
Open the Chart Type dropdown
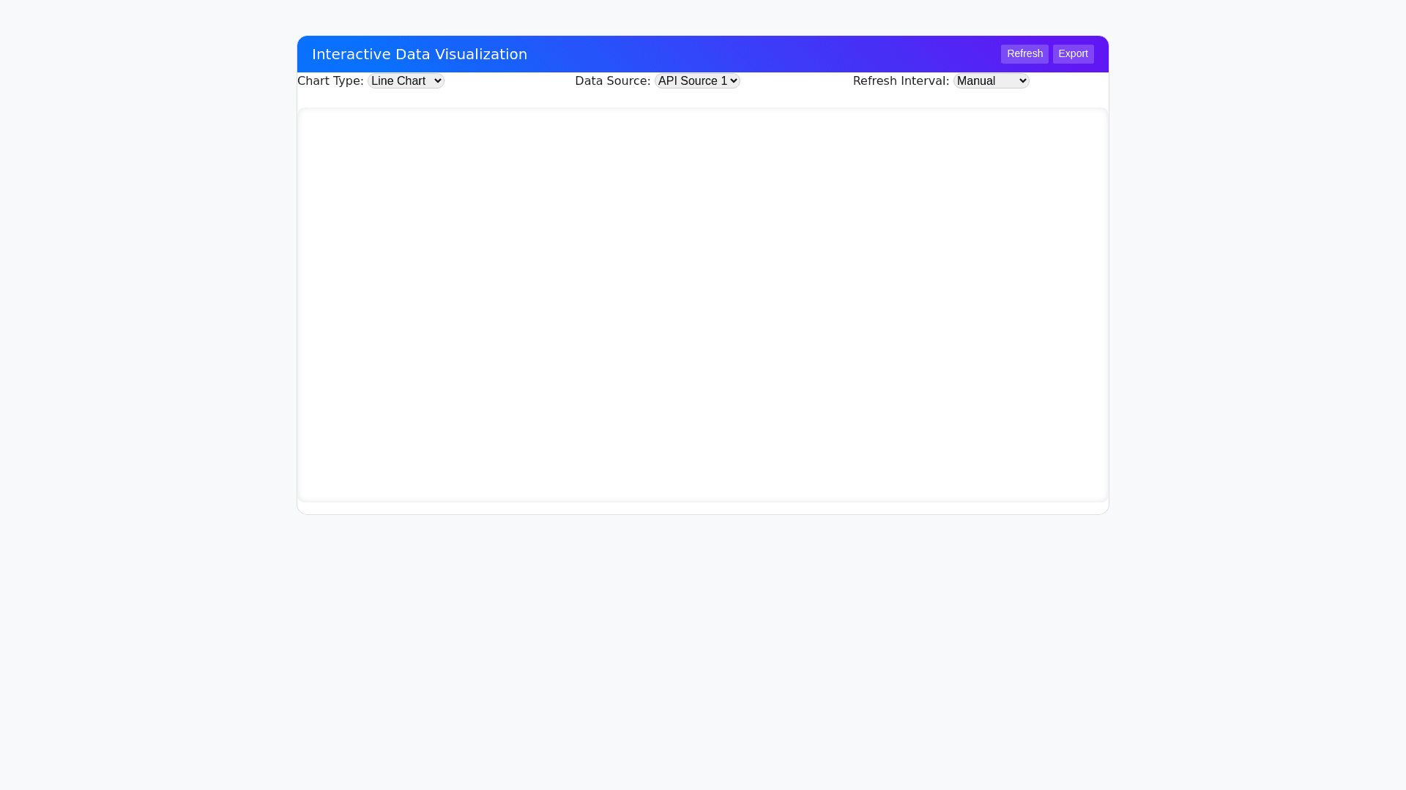point(405,81)
